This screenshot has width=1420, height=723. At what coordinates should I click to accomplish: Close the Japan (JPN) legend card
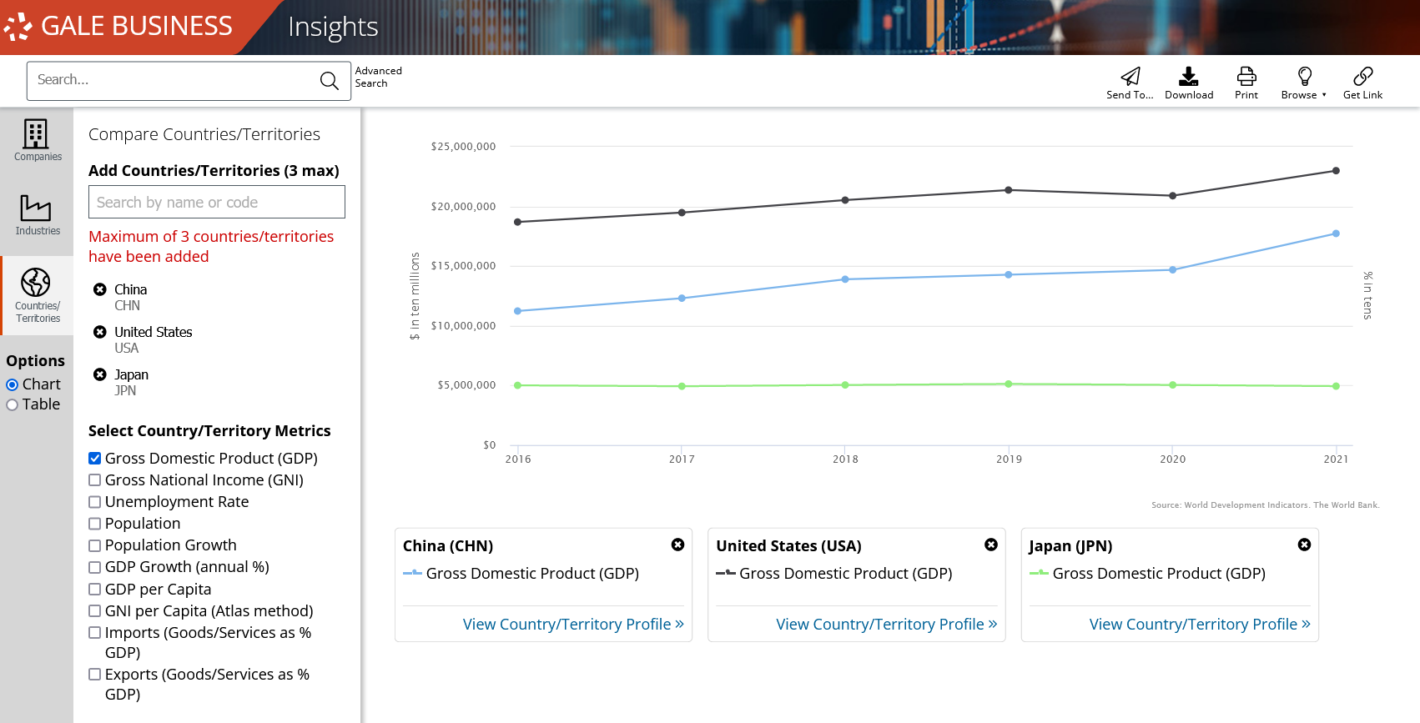click(x=1304, y=545)
